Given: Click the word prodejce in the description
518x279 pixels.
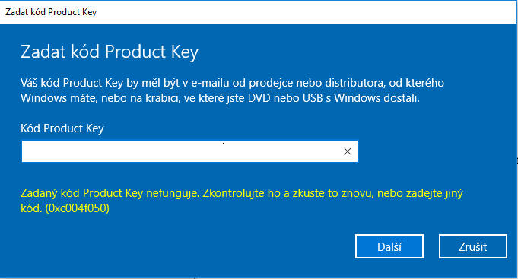Looking at the screenshot, I should 271,83.
